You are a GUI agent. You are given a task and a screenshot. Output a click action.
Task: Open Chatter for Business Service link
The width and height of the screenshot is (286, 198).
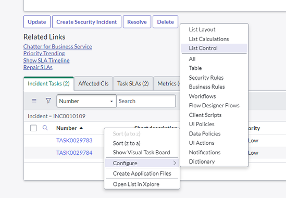(58, 46)
